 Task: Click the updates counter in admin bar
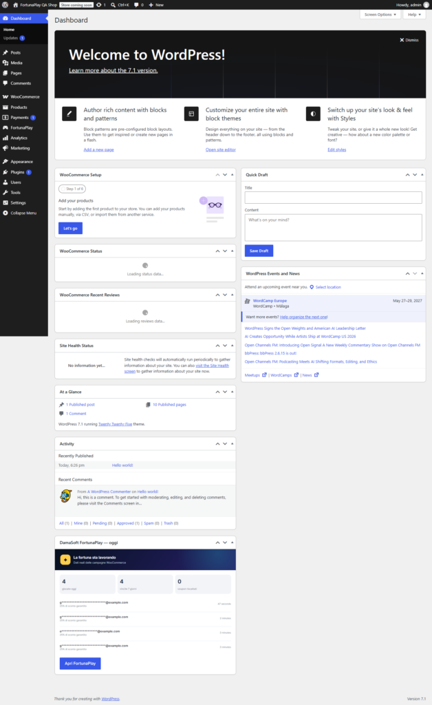101,5
